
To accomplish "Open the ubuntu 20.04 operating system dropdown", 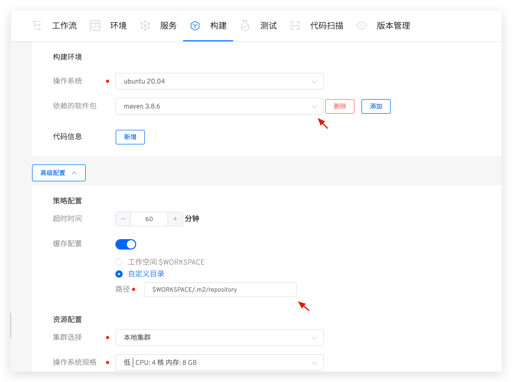I will [219, 81].
